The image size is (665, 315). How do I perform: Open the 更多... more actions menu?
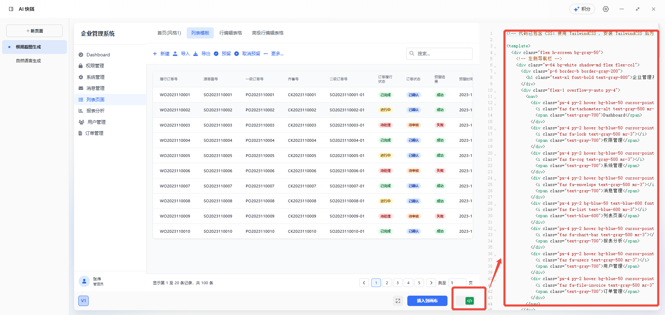click(x=274, y=54)
